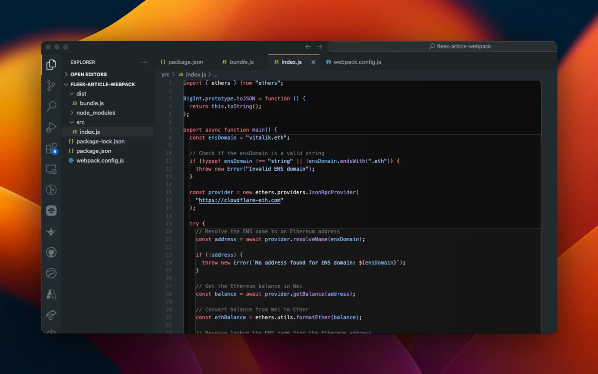Collapse the src folder
The image size is (598, 374).
point(80,122)
